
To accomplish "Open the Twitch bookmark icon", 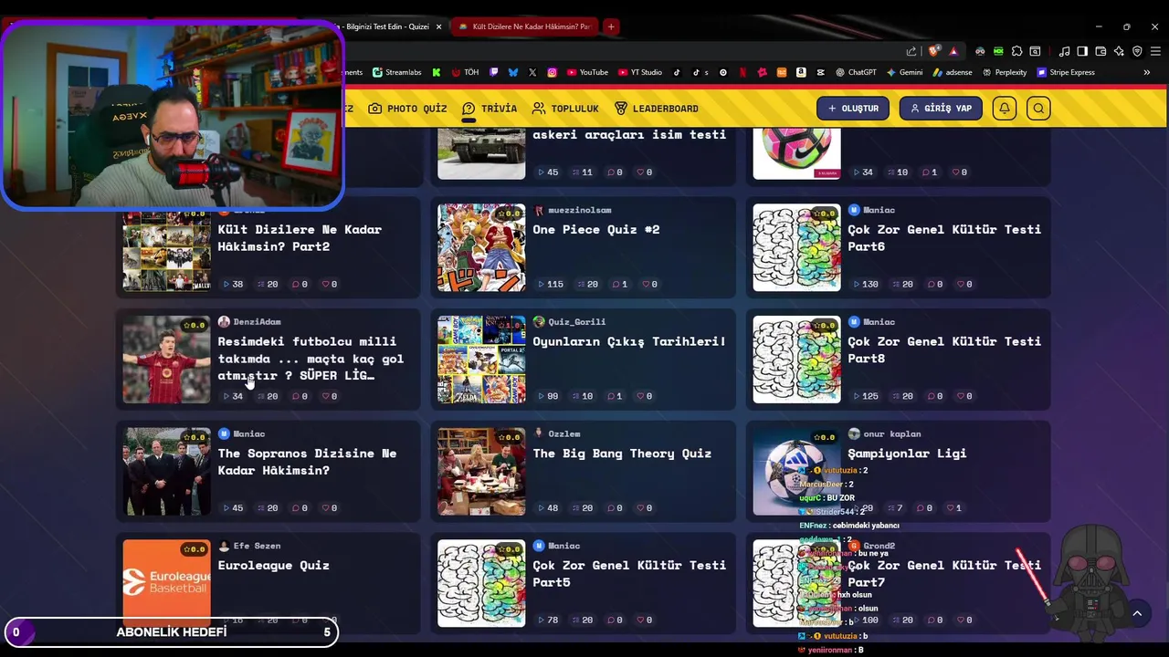I will pyautogui.click(x=494, y=72).
